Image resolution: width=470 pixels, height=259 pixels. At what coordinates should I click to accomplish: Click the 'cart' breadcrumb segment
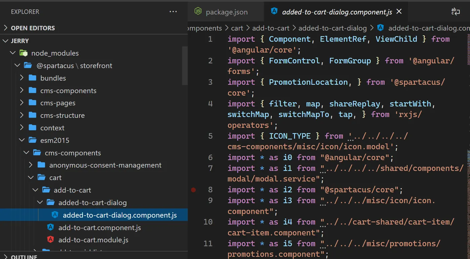[237, 28]
